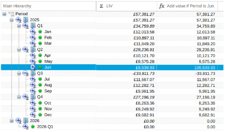The image size is (225, 132).
Task: Click the blue book icon next to 2026
Action: (x=26, y=120)
